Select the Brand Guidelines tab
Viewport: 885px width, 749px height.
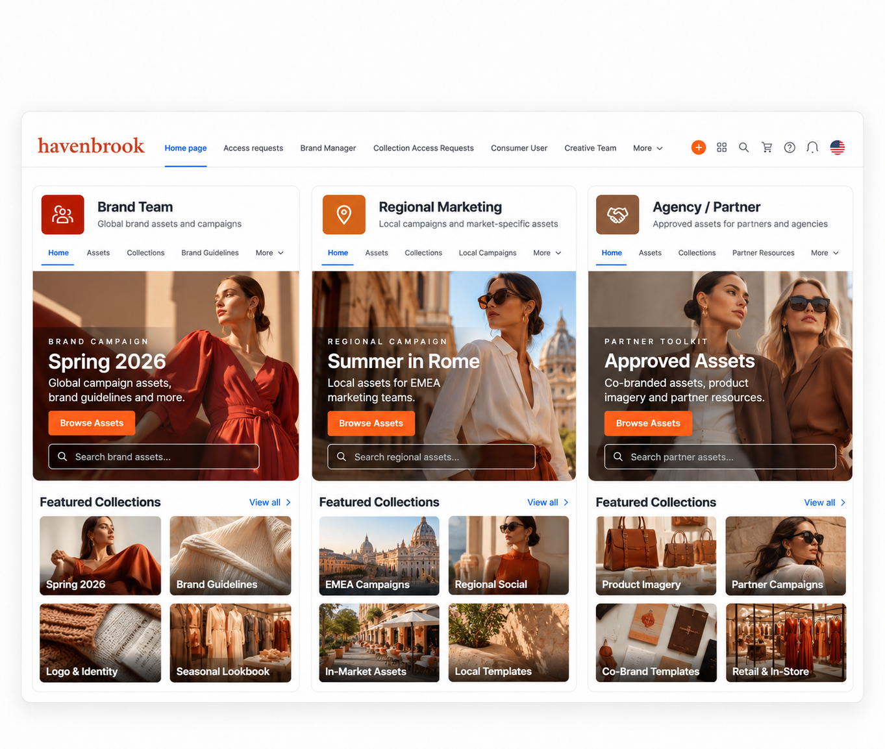click(x=210, y=253)
